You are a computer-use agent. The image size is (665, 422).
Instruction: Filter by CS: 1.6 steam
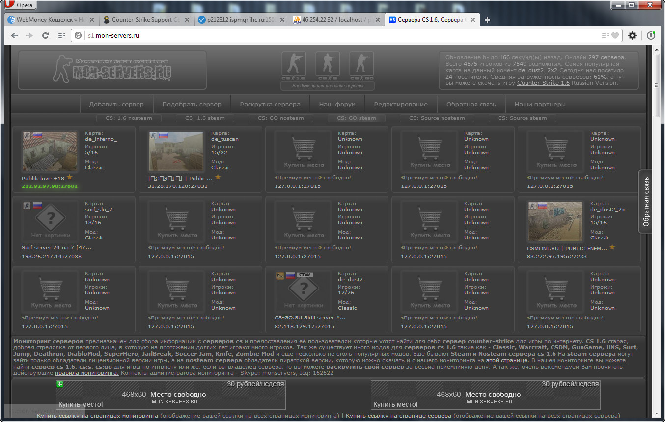coord(205,118)
